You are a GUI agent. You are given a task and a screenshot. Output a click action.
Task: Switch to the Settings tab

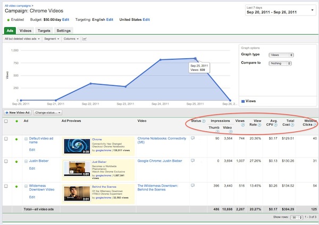click(x=63, y=31)
